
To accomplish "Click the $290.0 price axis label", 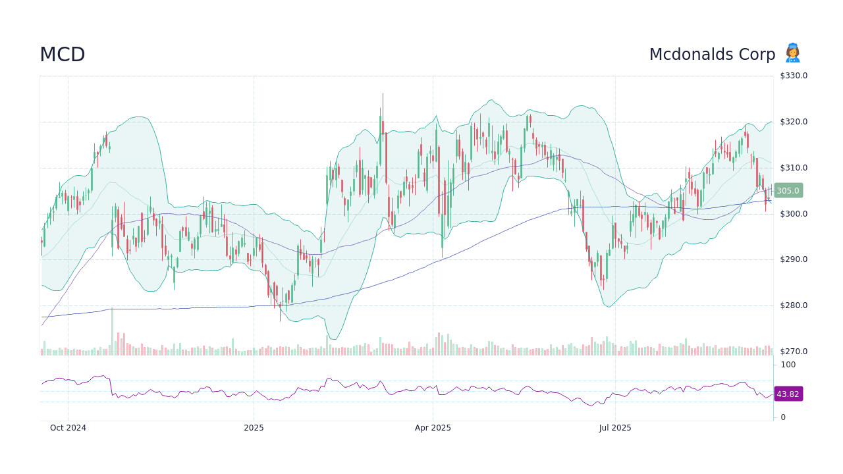I will 794,259.
